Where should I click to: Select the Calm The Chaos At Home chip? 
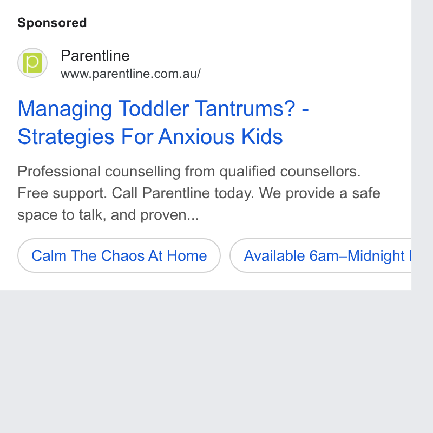[119, 255]
